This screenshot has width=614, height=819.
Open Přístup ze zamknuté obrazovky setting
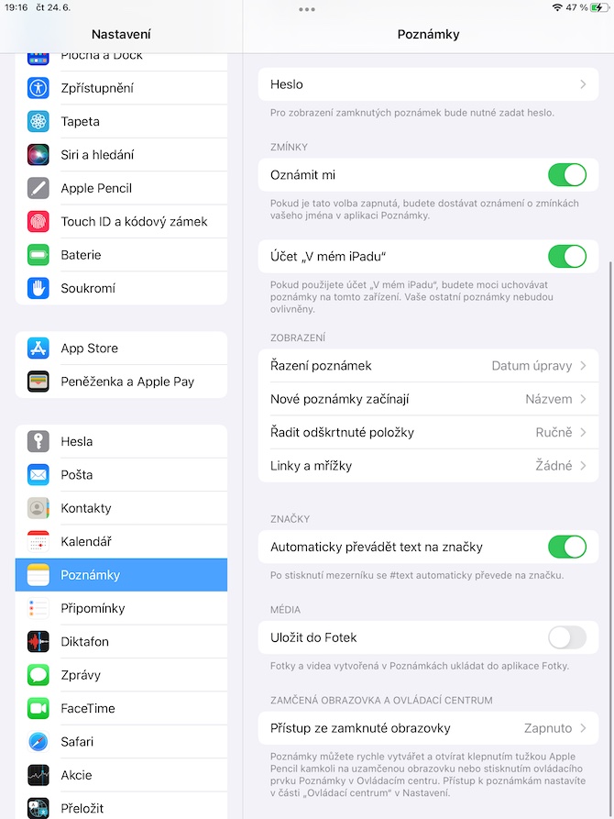pos(428,728)
